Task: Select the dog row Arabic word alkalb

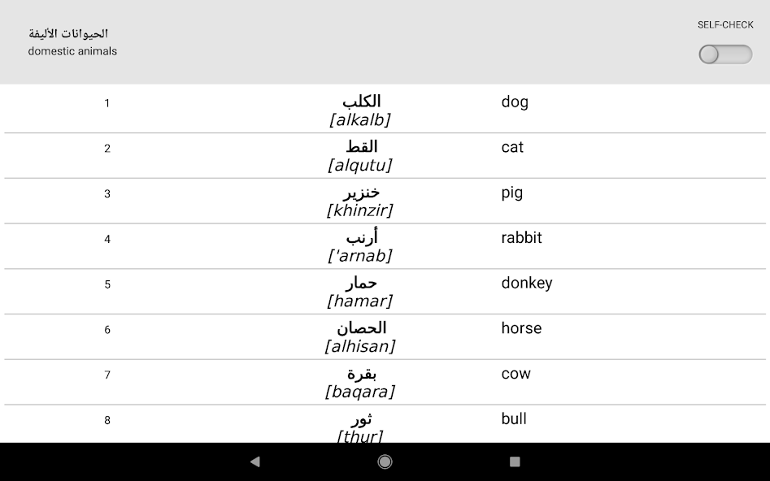Action: (361, 110)
